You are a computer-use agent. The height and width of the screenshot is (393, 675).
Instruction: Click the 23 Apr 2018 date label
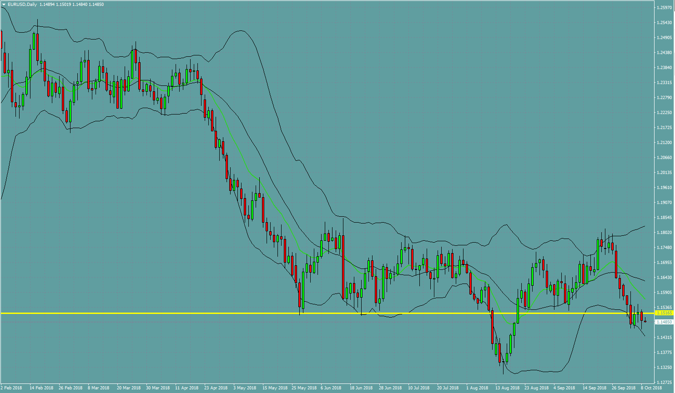pos(216,388)
